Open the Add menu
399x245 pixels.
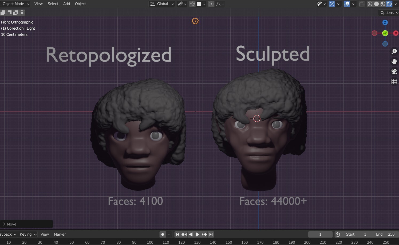[66, 4]
